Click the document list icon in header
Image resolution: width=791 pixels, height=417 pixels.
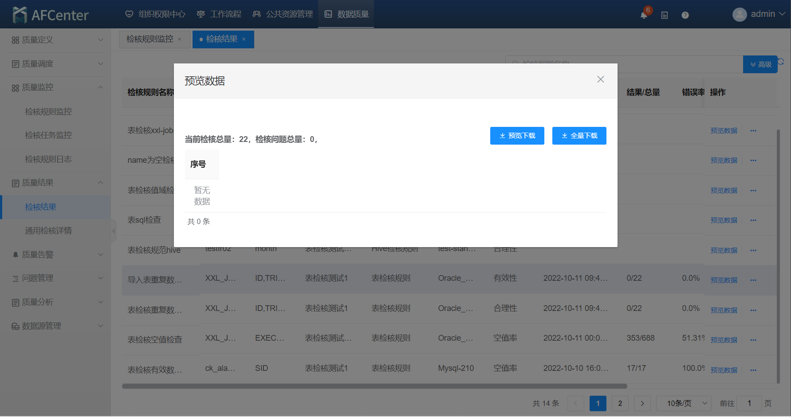(664, 15)
